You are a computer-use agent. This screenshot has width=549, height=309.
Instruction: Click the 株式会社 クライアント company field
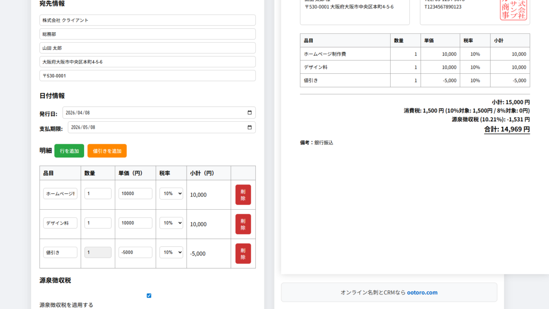[147, 20]
